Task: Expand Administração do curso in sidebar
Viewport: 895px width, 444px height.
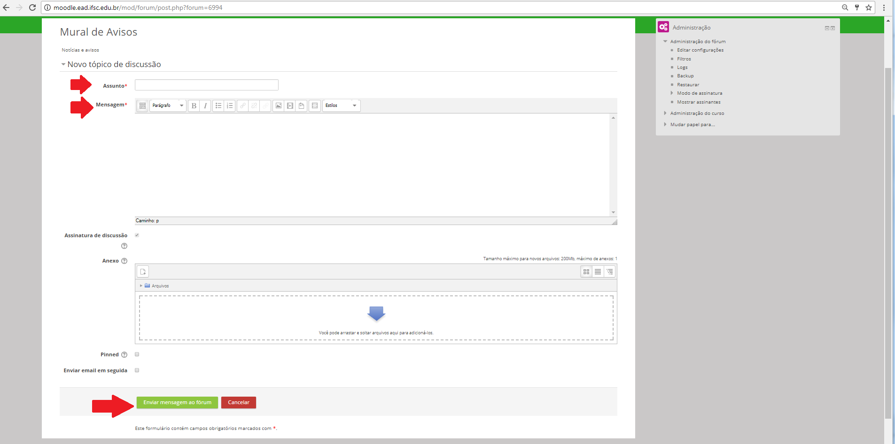Action: [x=697, y=113]
